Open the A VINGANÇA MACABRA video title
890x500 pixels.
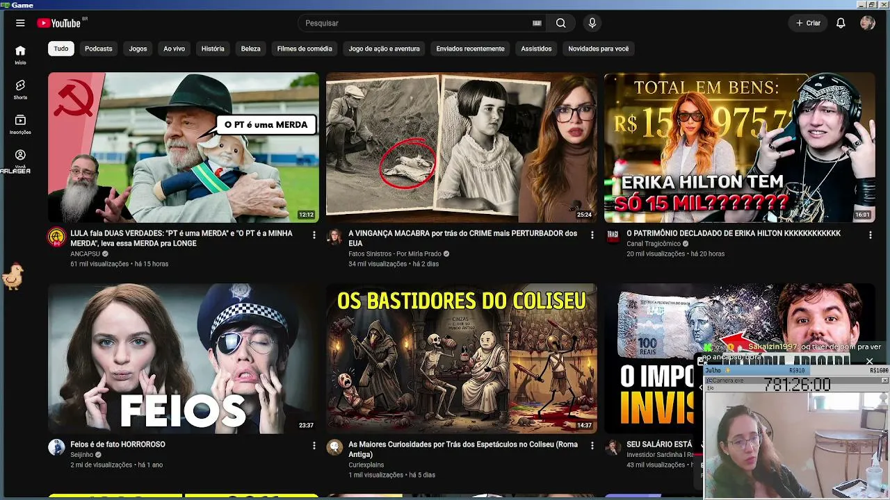(462, 238)
